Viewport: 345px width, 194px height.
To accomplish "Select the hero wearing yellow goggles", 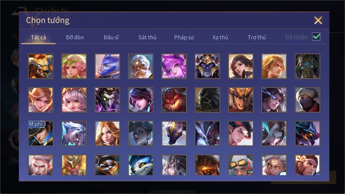I will (241, 165).
